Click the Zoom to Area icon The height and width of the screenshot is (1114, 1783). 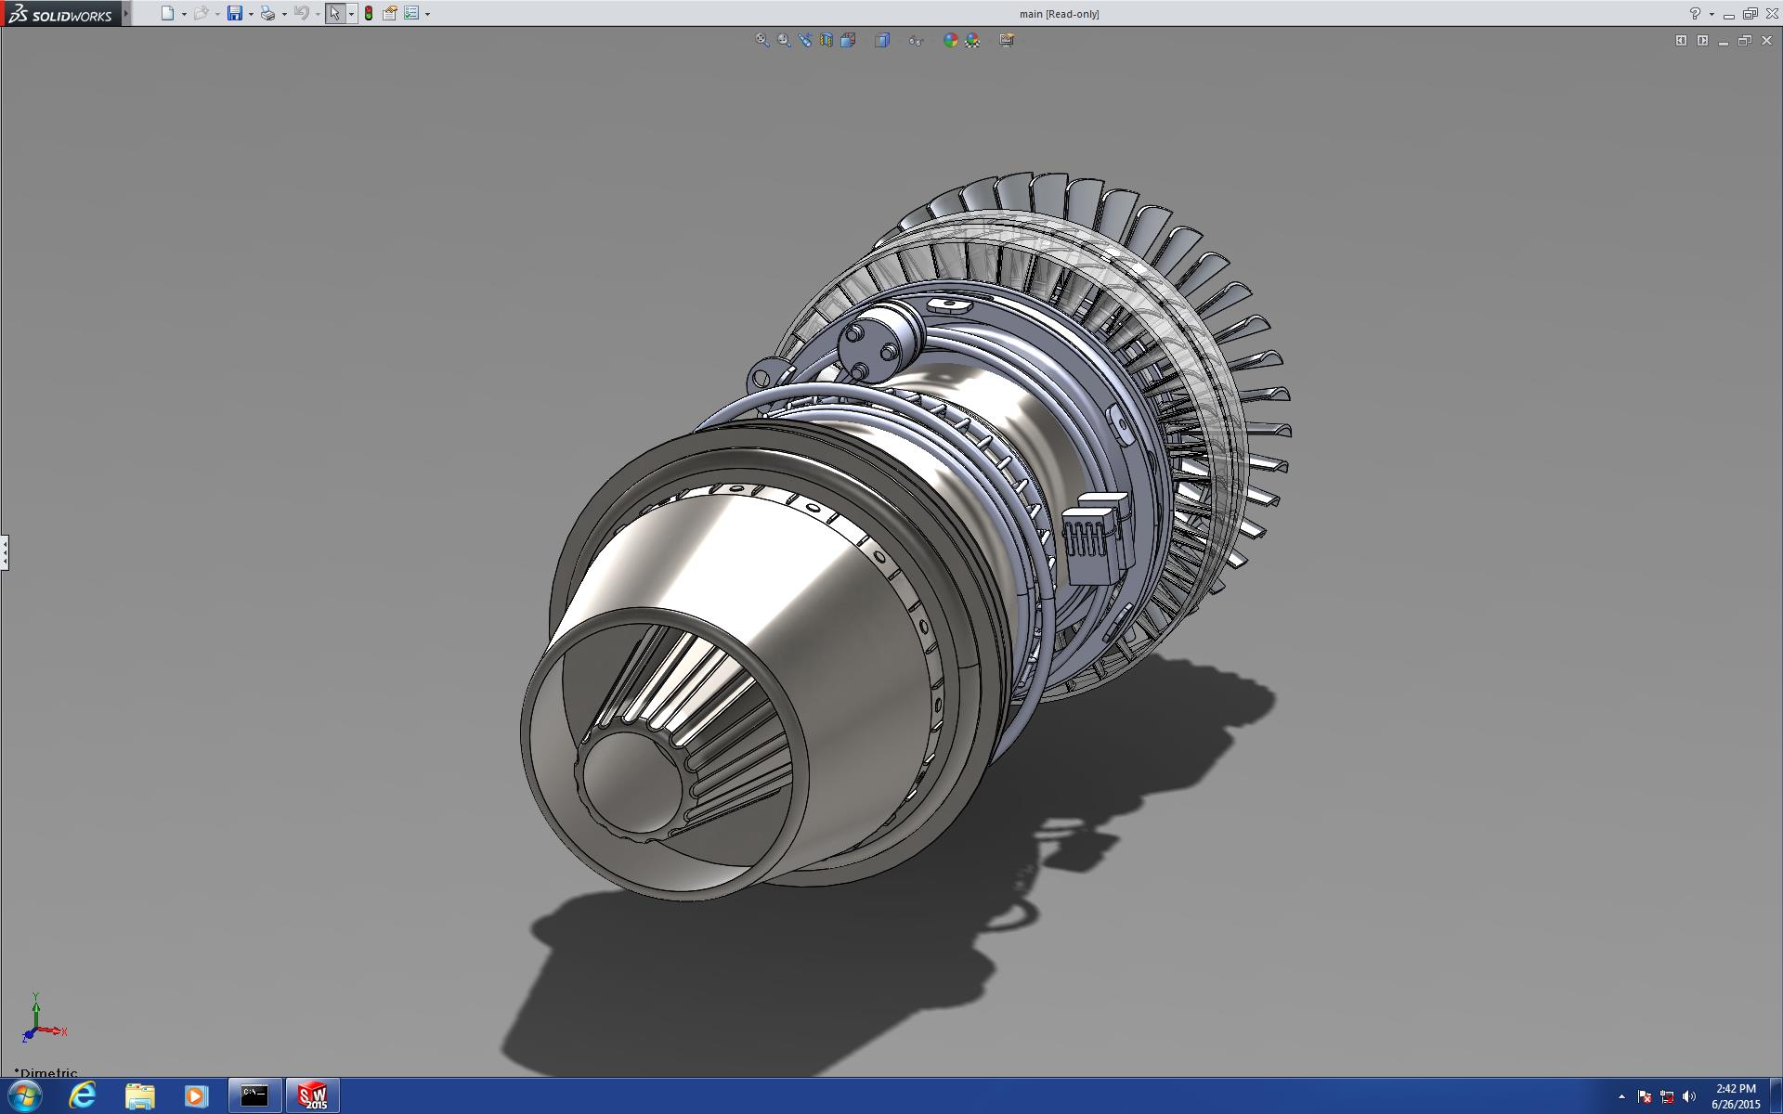coord(784,40)
